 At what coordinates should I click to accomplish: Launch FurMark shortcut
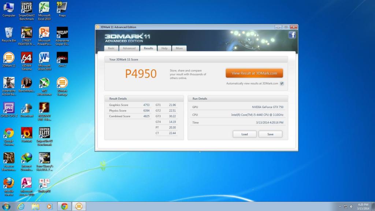coord(26,135)
